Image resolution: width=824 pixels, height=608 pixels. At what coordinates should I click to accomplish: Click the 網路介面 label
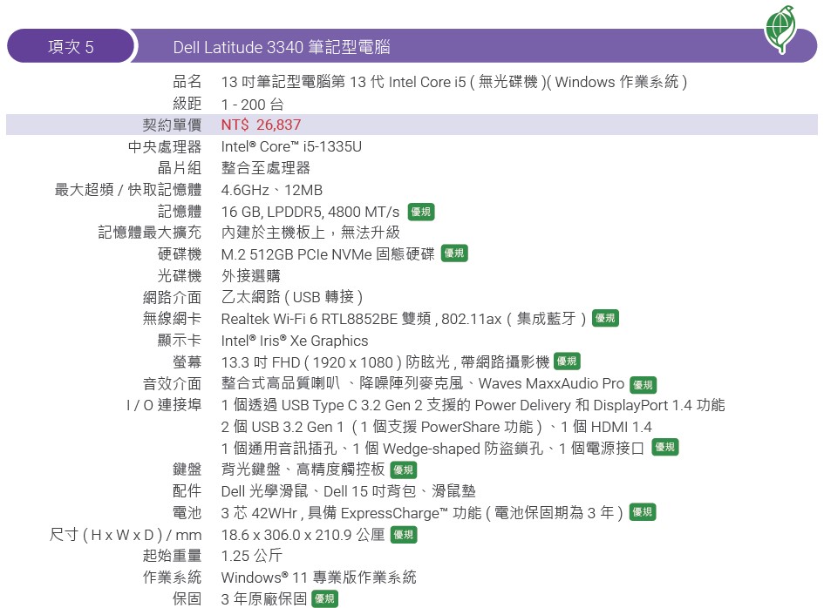[x=173, y=297]
